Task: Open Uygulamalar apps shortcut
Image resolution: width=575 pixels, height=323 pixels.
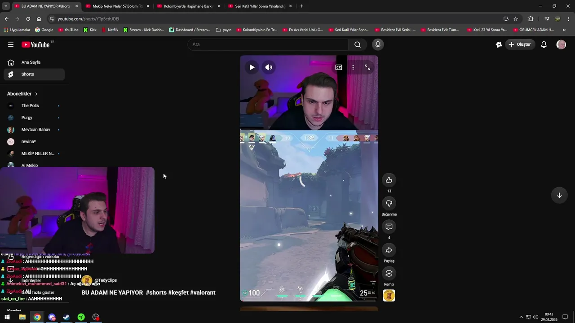Action: point(17,30)
